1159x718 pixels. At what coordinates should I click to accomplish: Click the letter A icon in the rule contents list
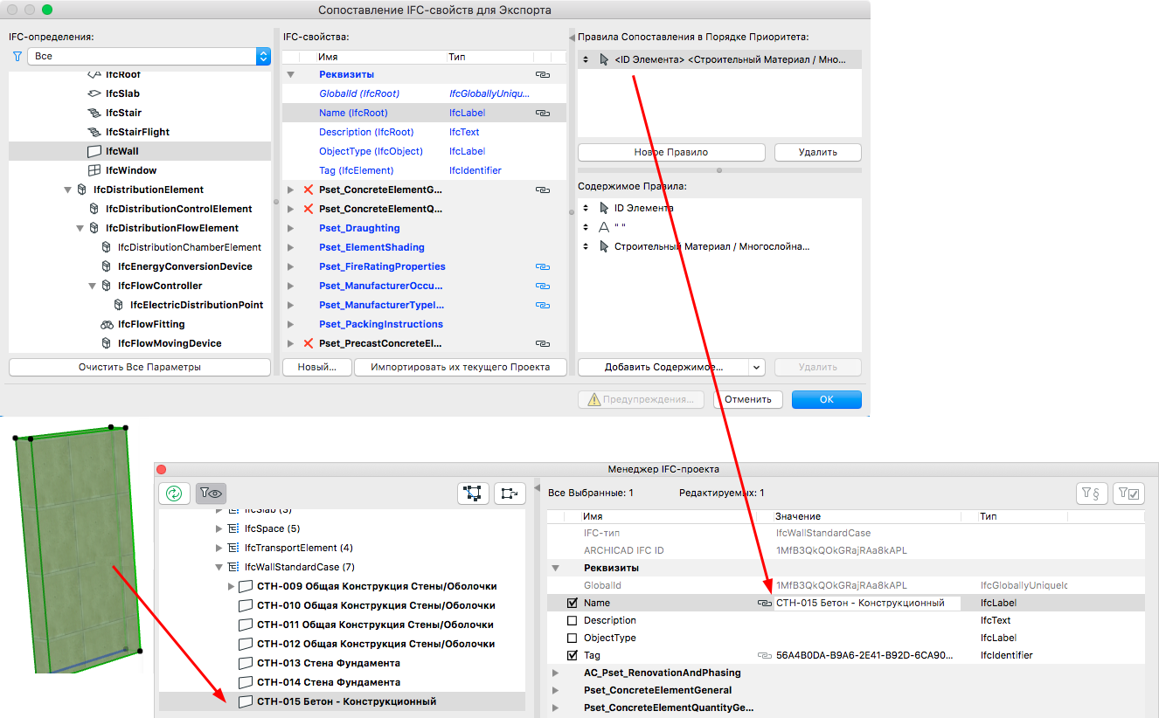coord(603,227)
